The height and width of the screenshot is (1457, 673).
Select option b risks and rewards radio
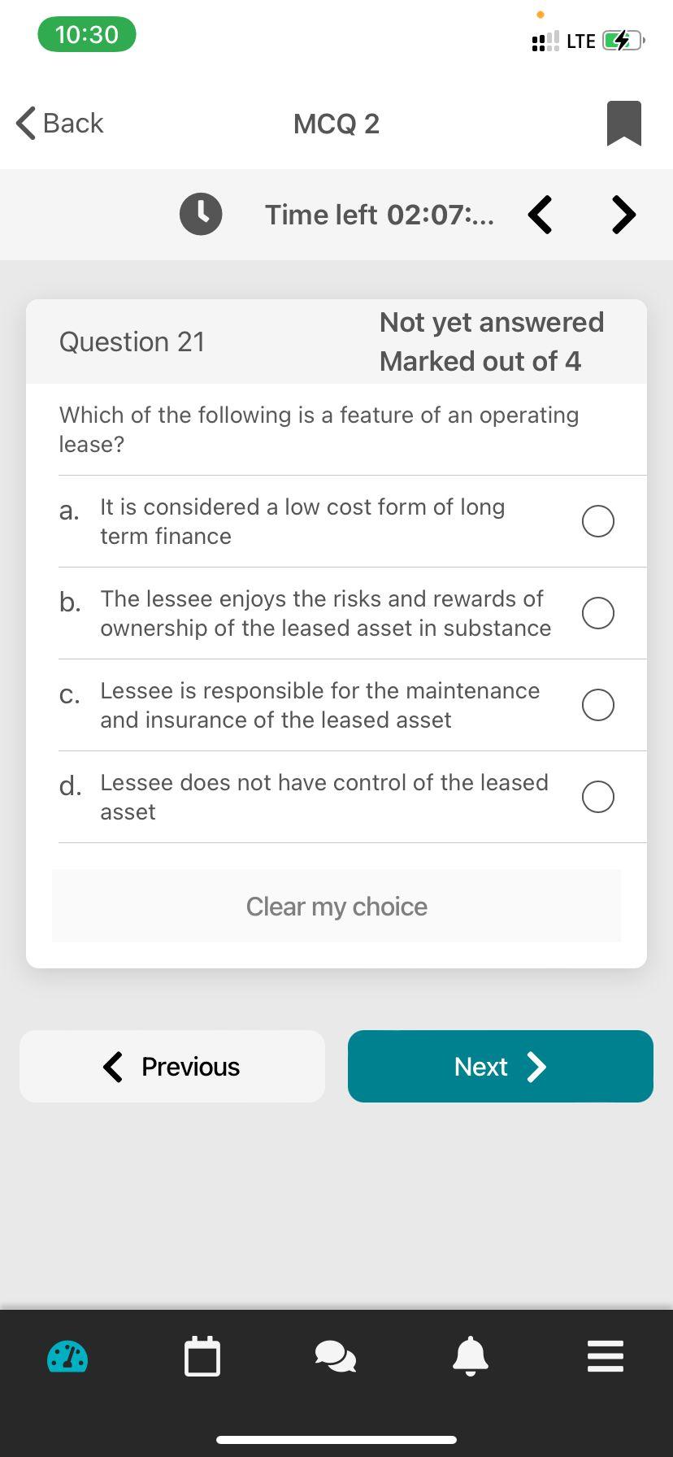pos(597,613)
